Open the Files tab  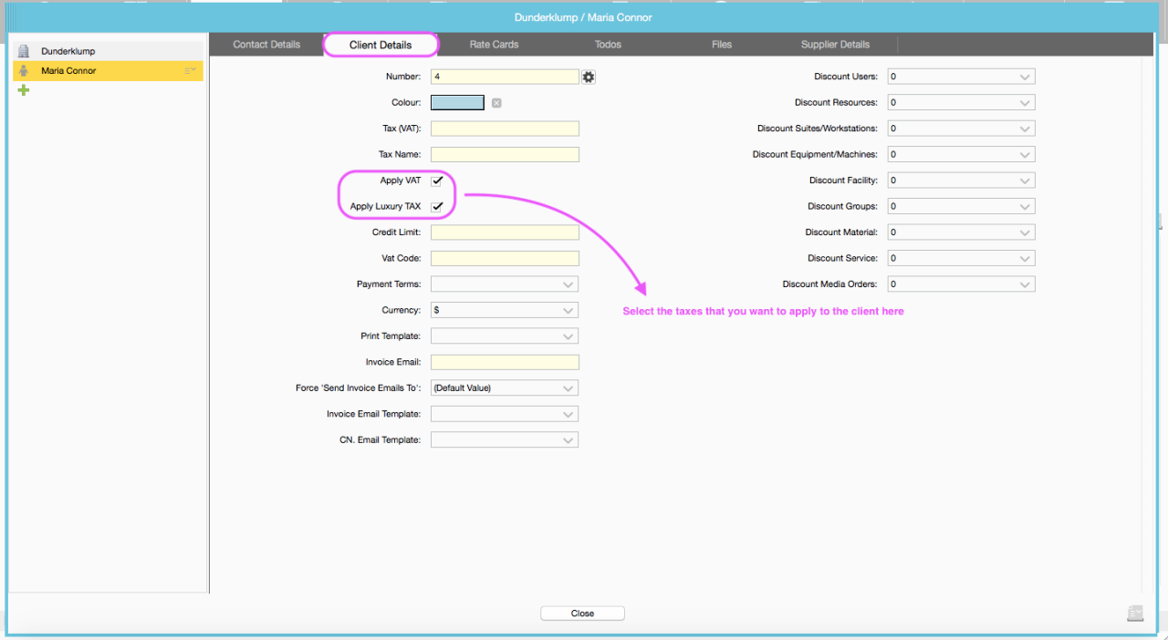(722, 45)
